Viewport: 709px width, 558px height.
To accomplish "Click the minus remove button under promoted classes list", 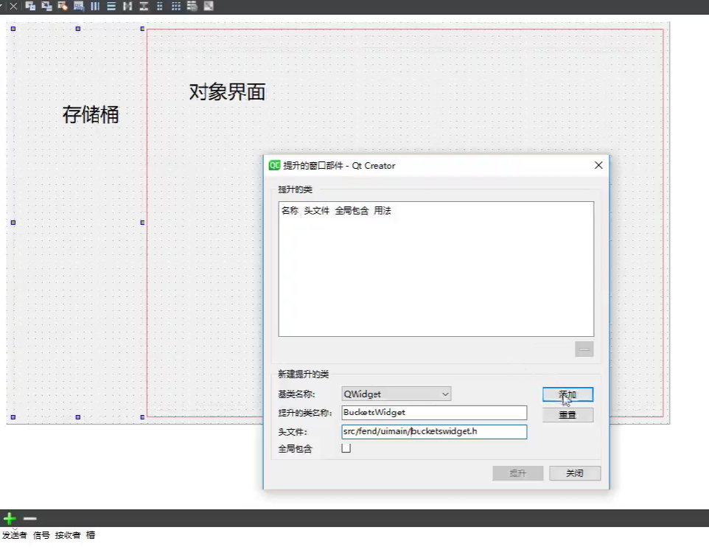I will tap(584, 349).
